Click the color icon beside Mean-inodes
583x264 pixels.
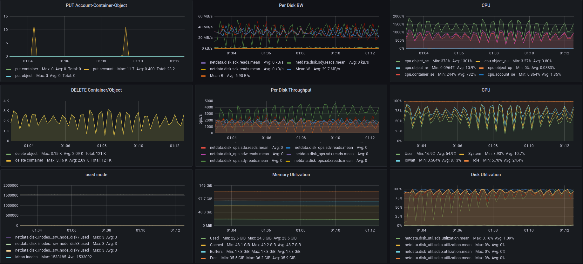9,257
